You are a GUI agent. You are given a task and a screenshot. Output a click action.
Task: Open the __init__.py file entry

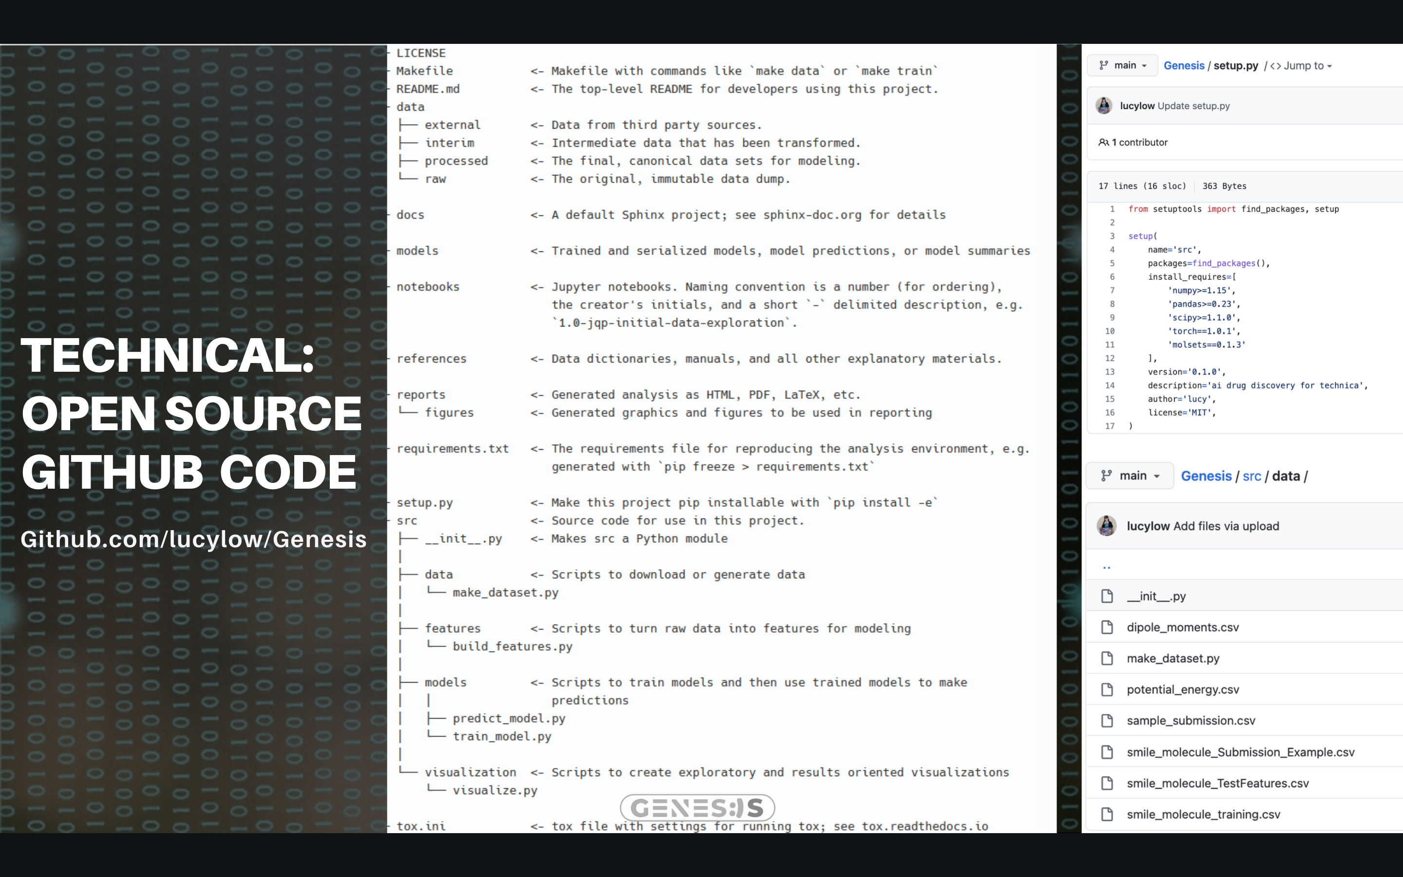[1156, 596]
